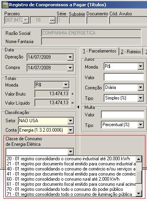Click the list scrollbar up arrow
Screen dimensions: 147x201
click(139, 159)
